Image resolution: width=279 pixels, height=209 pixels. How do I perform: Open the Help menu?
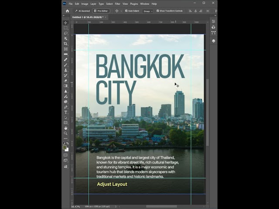coord(154,4)
